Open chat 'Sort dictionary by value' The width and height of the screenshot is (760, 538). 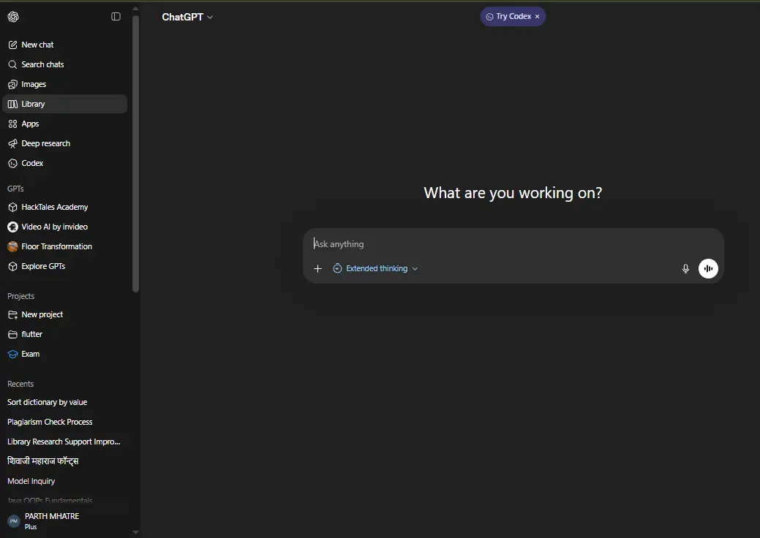click(x=64, y=403)
